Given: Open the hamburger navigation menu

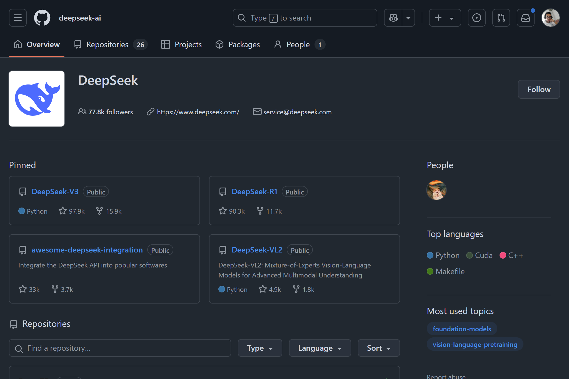Looking at the screenshot, I should (17, 17).
